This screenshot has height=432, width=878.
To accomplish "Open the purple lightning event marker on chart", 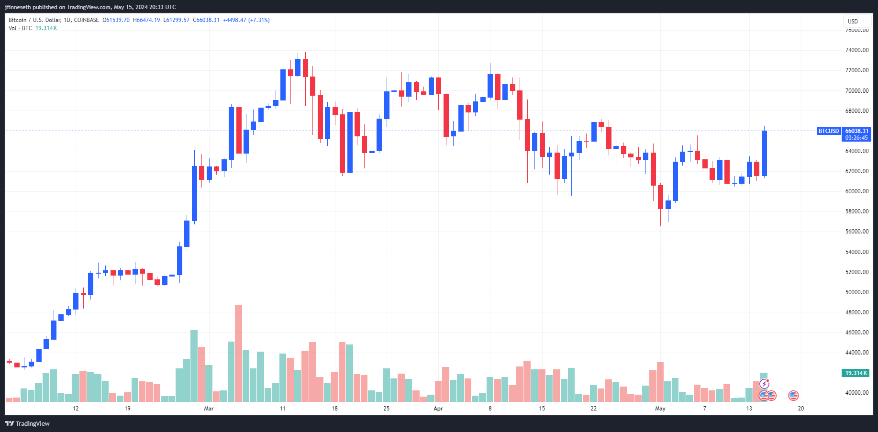I will pos(765,383).
